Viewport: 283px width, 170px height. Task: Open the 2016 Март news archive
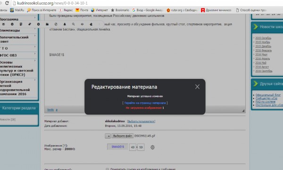tap(261, 54)
